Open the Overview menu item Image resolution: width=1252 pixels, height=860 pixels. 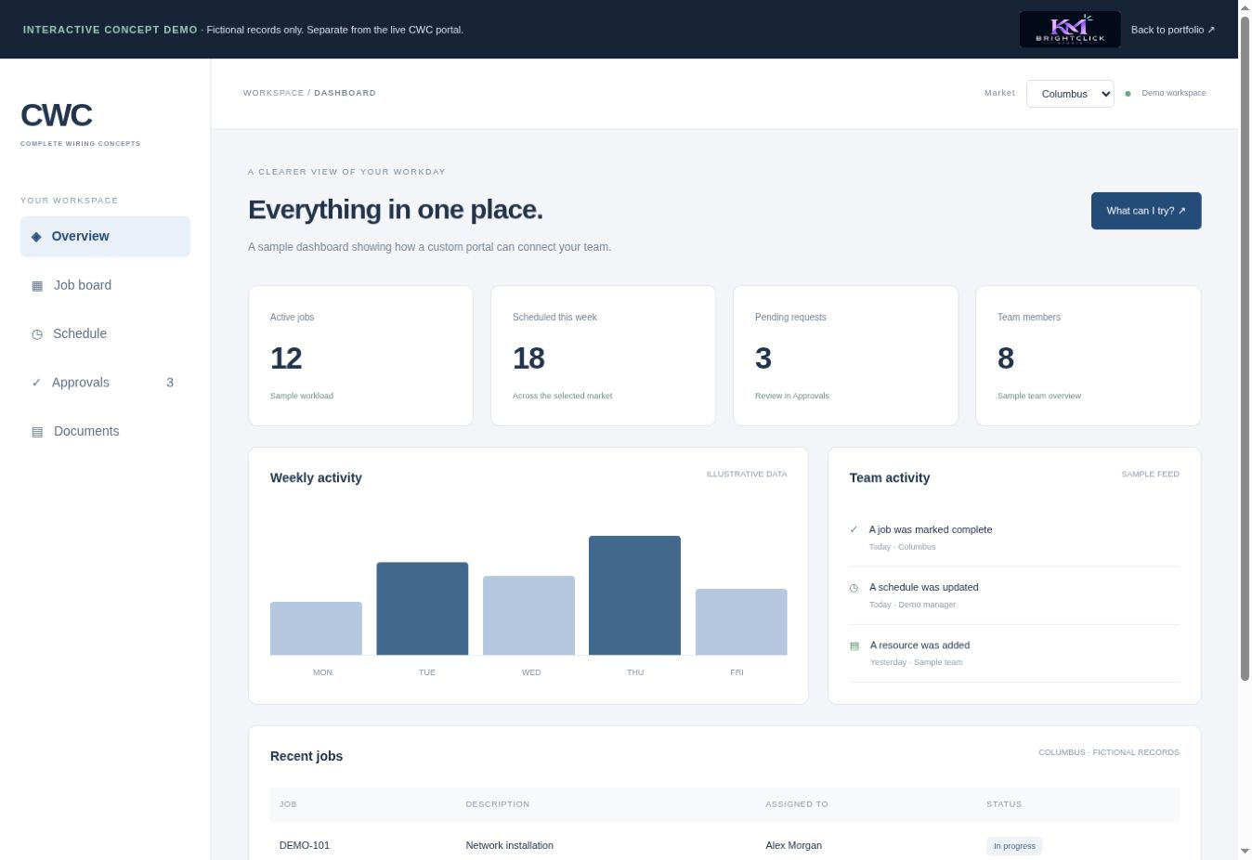point(105,237)
